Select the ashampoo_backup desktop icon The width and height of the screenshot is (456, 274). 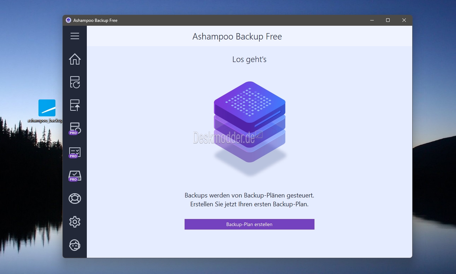pos(47,111)
